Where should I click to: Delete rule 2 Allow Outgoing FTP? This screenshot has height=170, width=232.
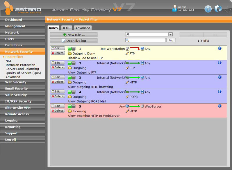tap(58, 67)
